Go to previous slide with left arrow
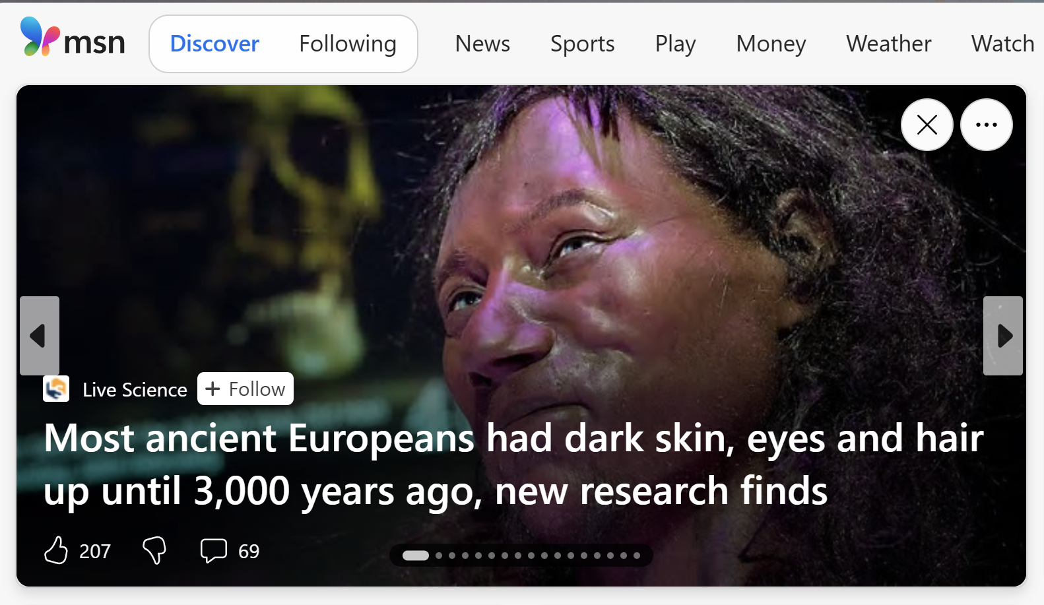This screenshot has height=605, width=1044. pos(40,336)
